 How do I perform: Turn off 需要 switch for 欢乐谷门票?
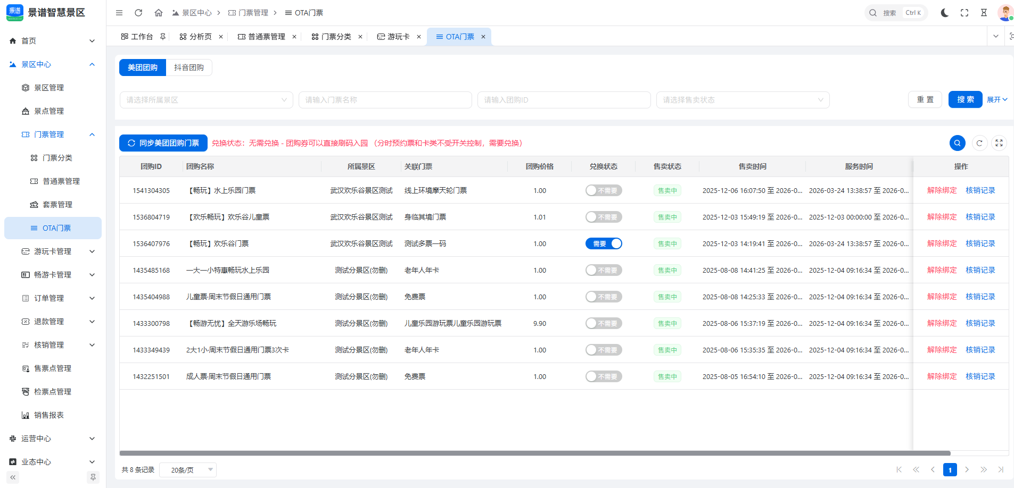coord(604,243)
